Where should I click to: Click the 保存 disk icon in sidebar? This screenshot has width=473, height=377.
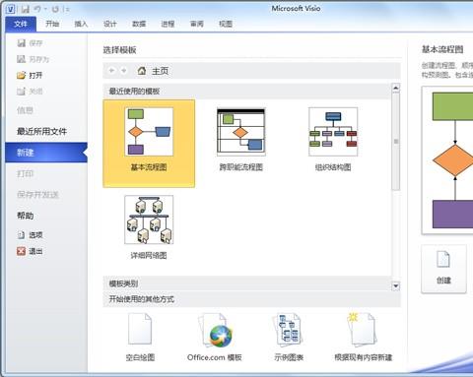coord(22,43)
